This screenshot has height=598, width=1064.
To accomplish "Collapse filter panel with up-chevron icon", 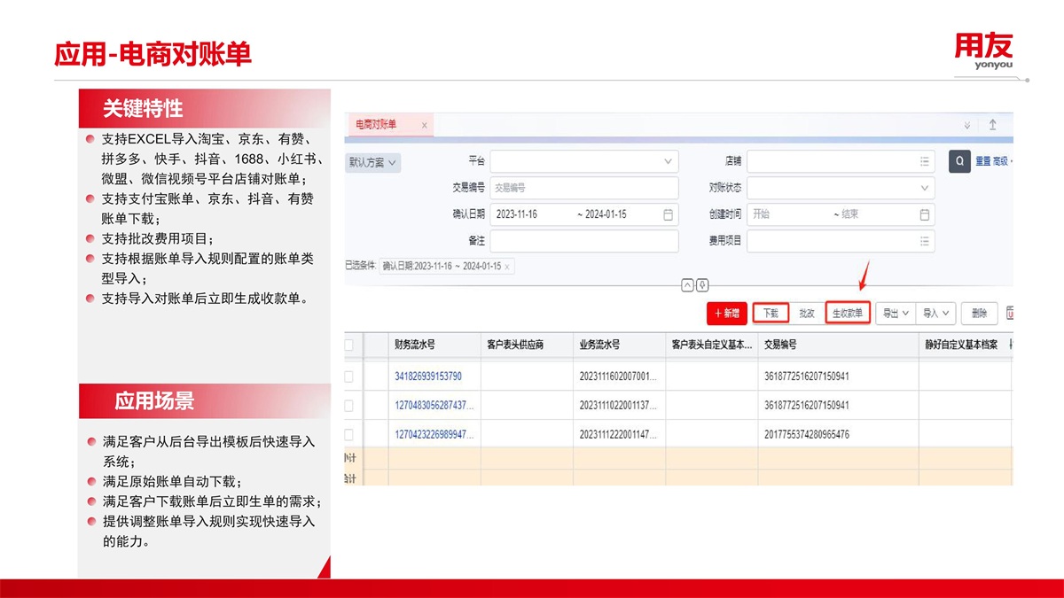I will coord(687,284).
